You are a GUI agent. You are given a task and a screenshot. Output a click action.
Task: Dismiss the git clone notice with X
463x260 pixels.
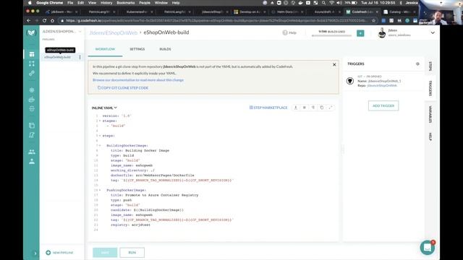point(334,64)
